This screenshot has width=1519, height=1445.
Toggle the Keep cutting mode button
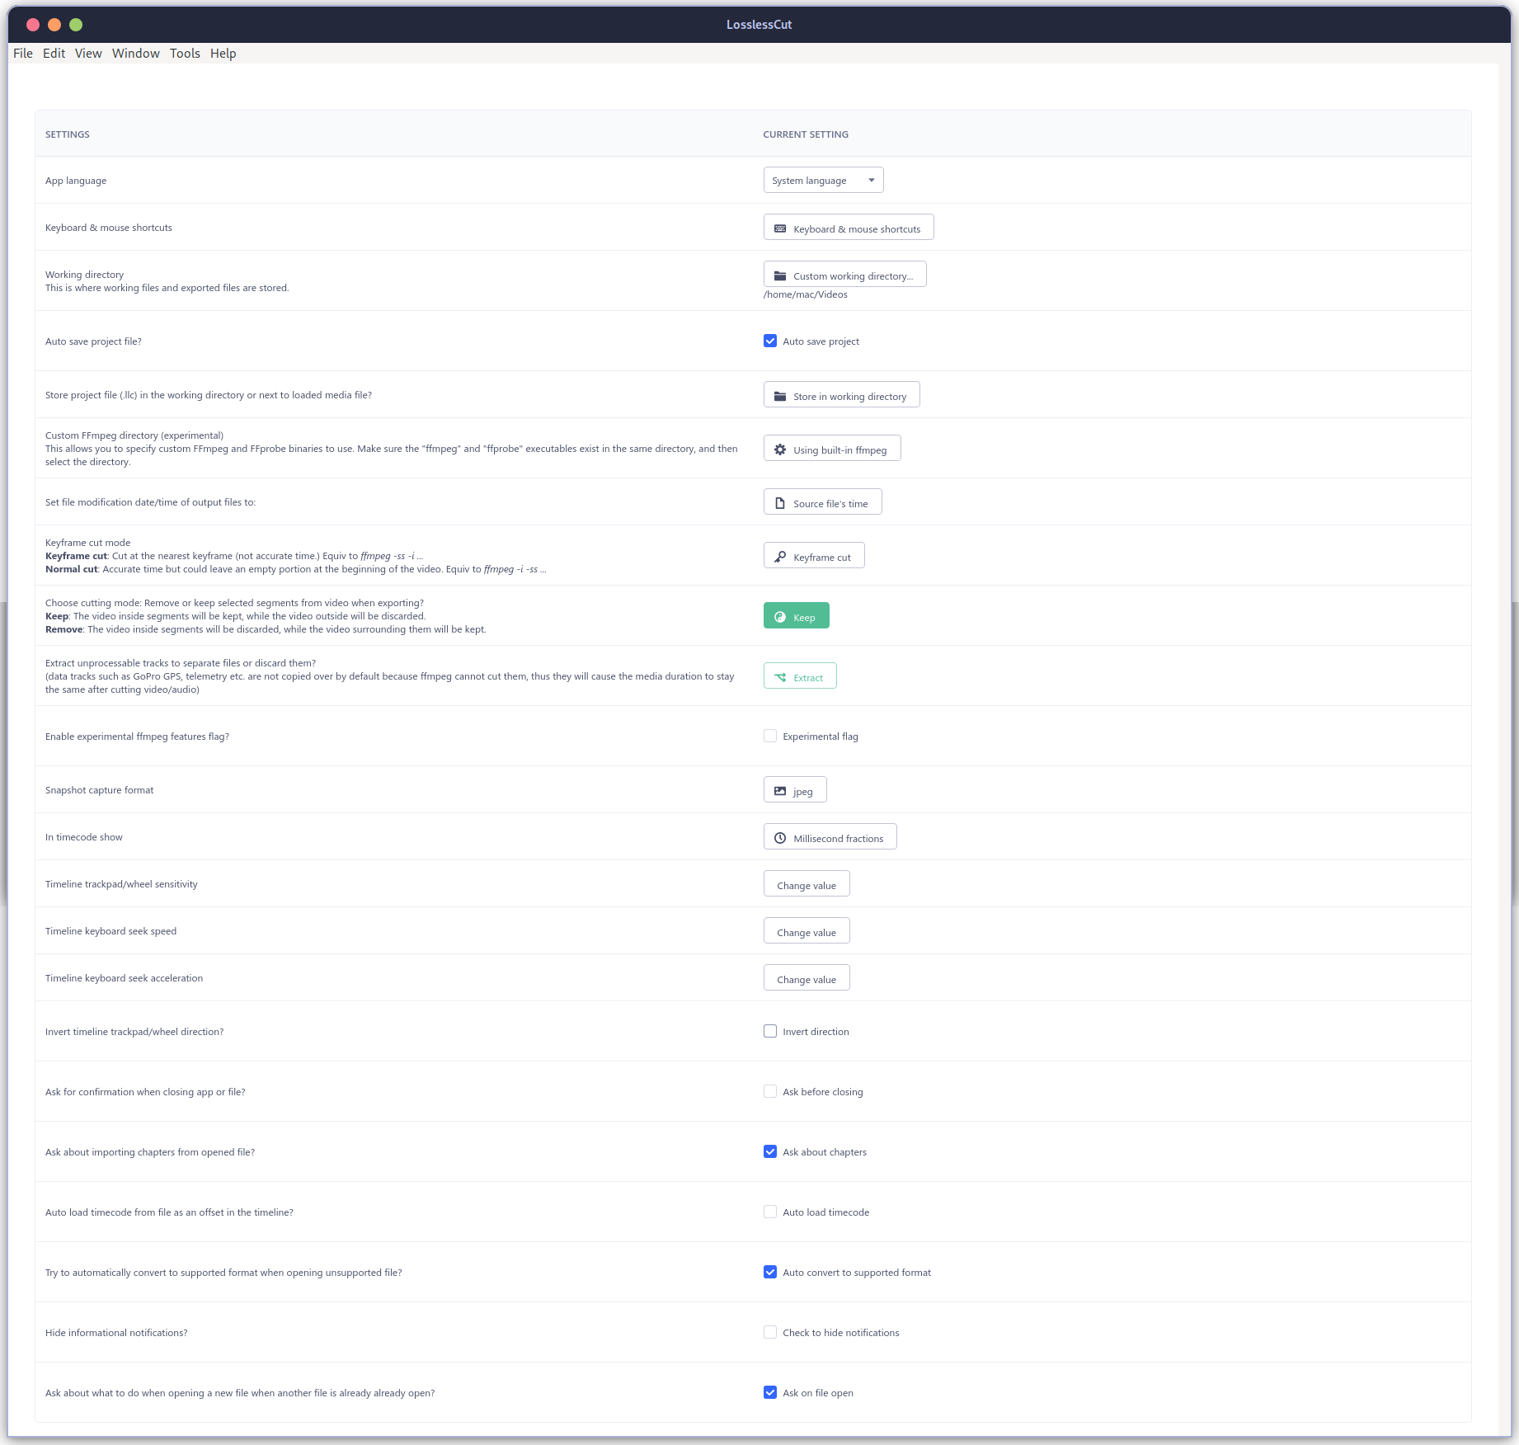(x=797, y=616)
